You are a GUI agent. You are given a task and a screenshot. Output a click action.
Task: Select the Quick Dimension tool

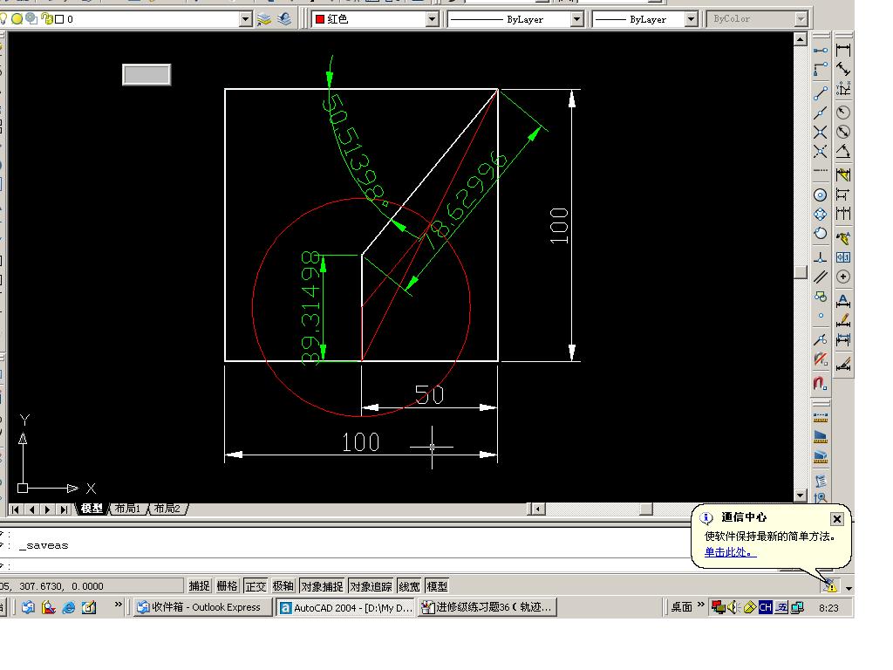(843, 174)
